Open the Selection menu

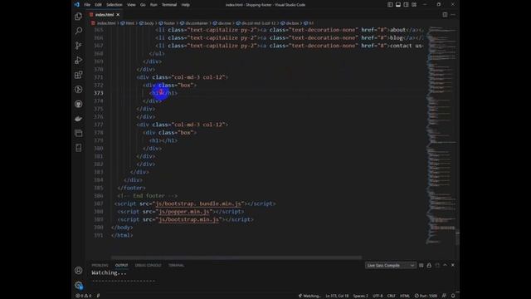(114, 5)
